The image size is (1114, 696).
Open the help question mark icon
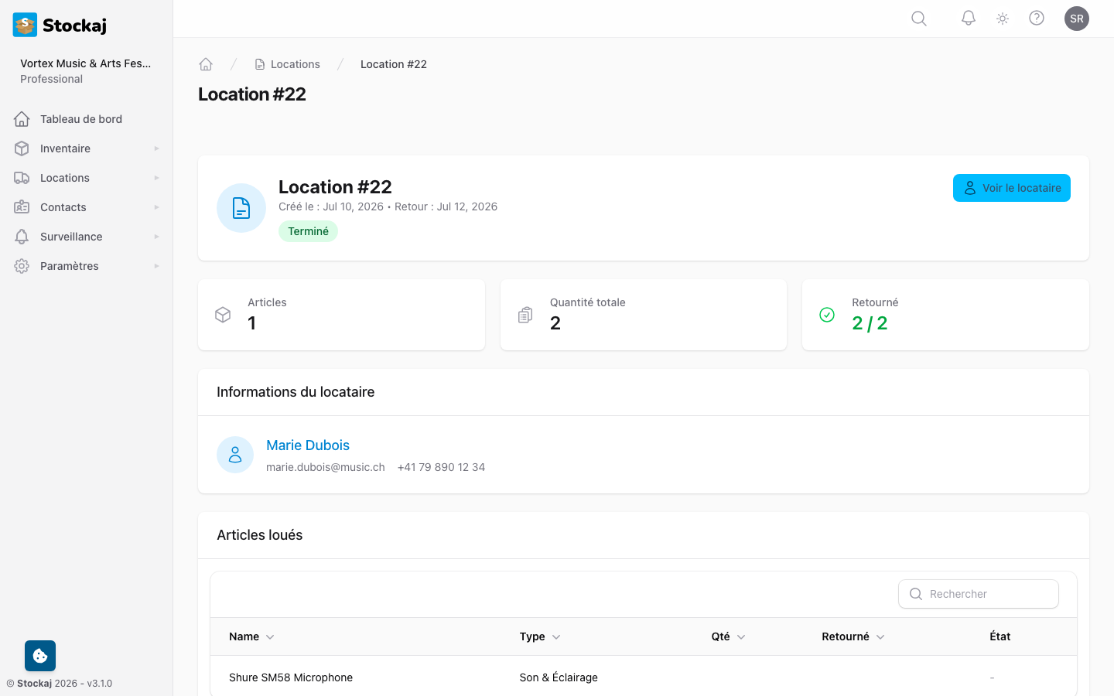(1037, 19)
